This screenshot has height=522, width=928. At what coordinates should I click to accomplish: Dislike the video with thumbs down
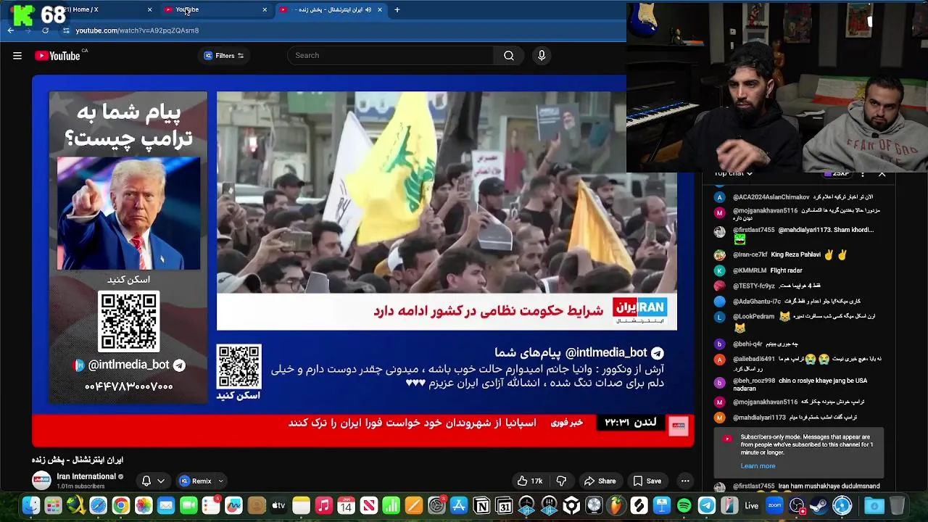tap(561, 481)
